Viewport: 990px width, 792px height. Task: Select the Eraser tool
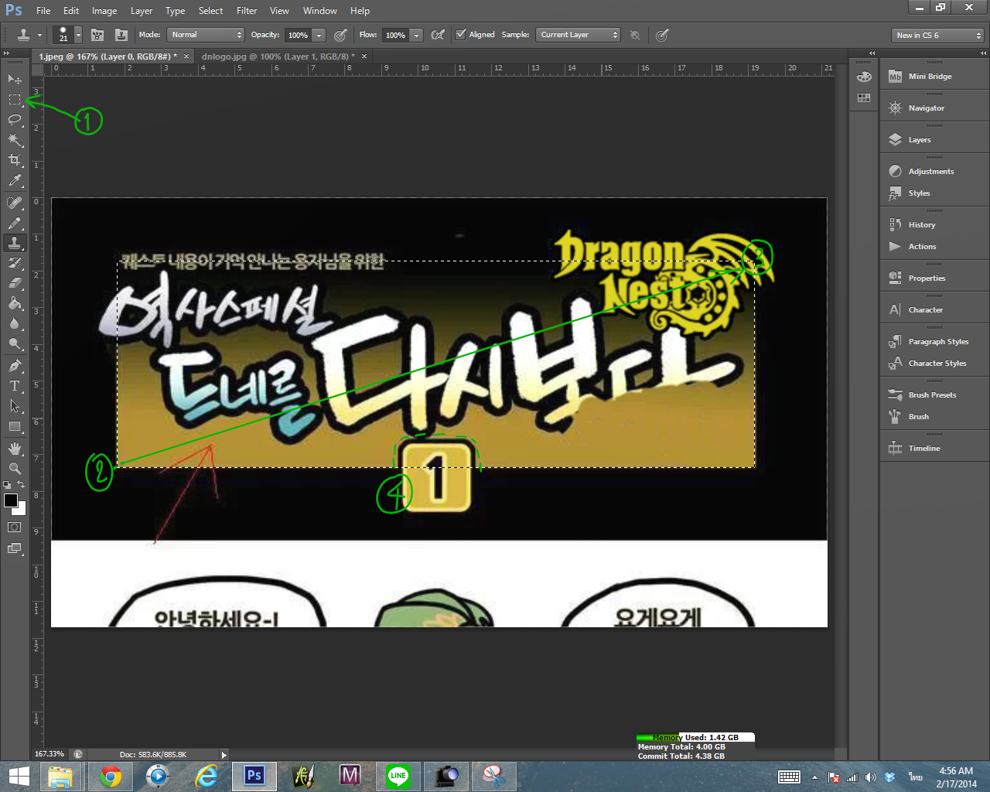click(x=15, y=283)
